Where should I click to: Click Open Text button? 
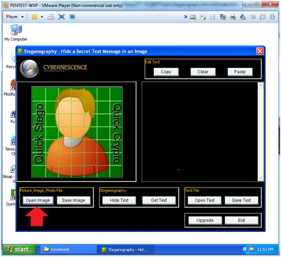click(x=204, y=200)
